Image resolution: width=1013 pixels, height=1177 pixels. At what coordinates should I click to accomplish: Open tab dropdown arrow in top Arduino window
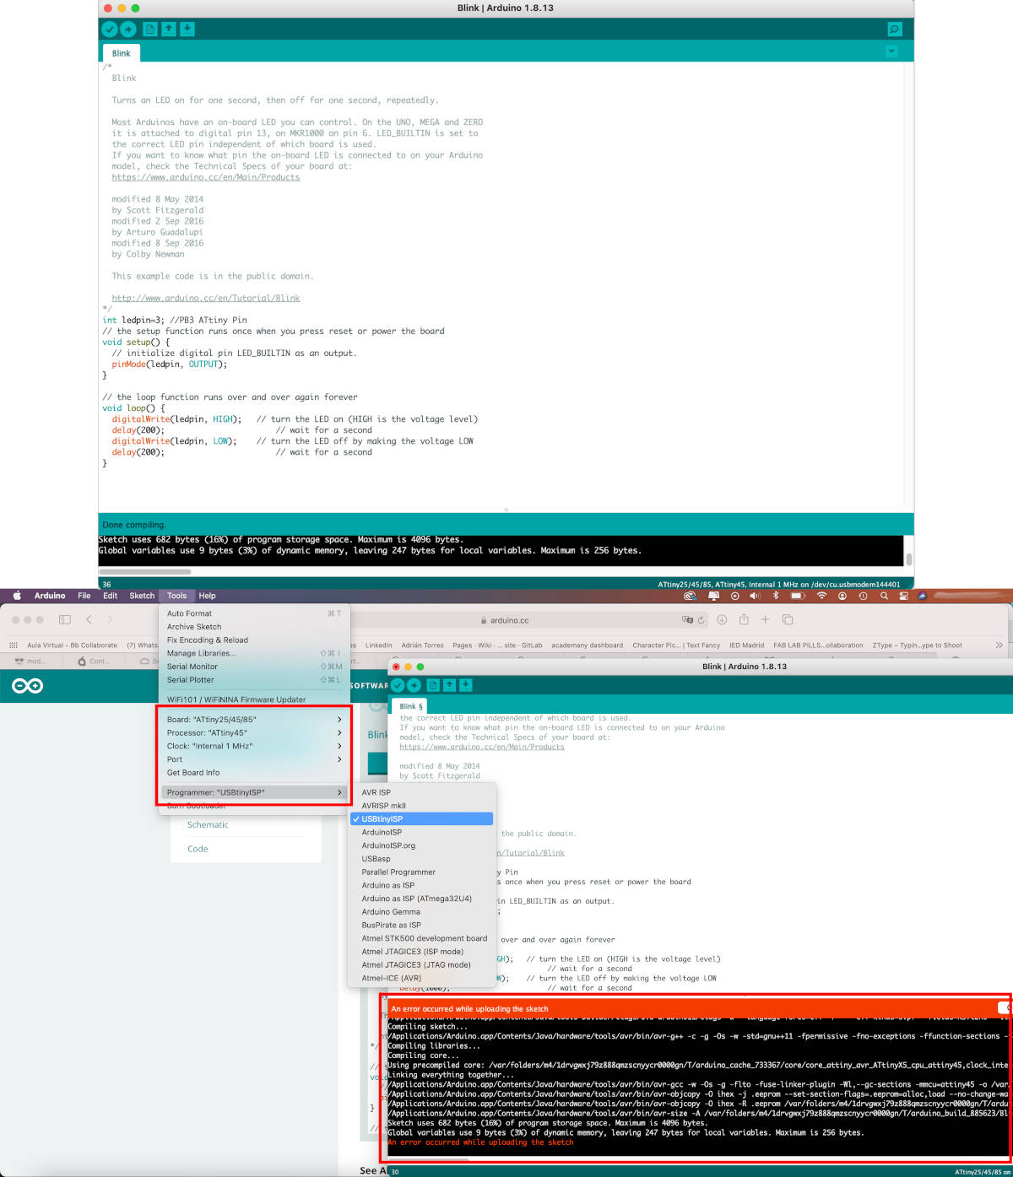coord(891,52)
